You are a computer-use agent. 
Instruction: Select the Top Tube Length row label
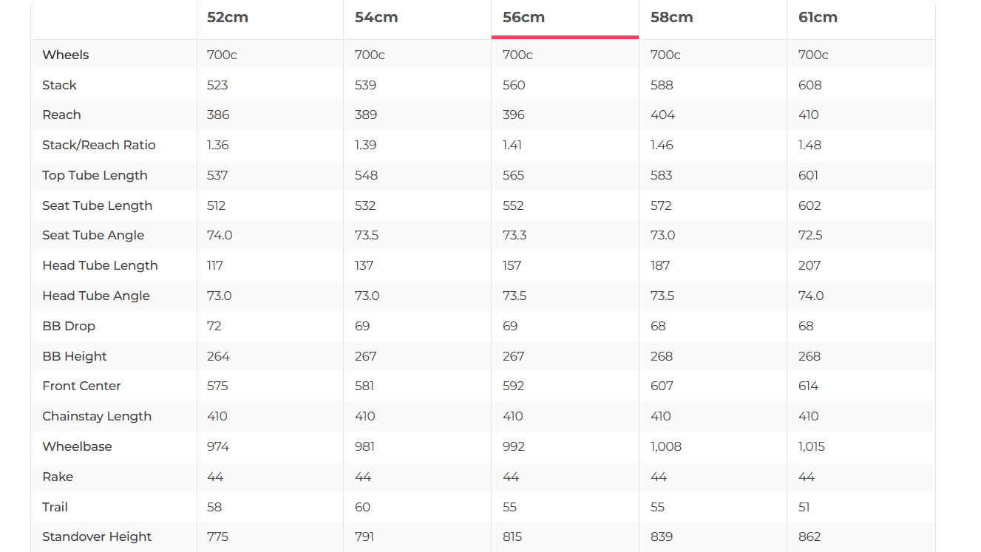pyautogui.click(x=95, y=175)
